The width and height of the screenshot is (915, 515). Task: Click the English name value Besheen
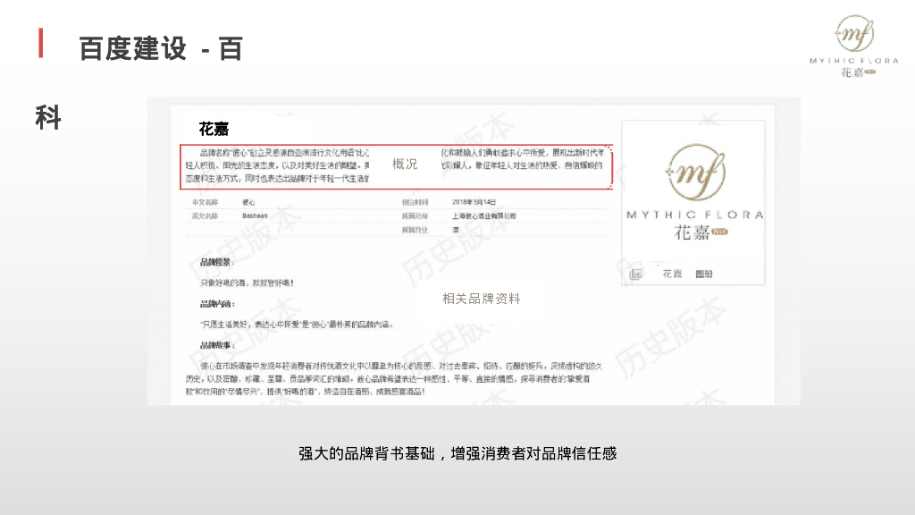pyautogui.click(x=255, y=215)
